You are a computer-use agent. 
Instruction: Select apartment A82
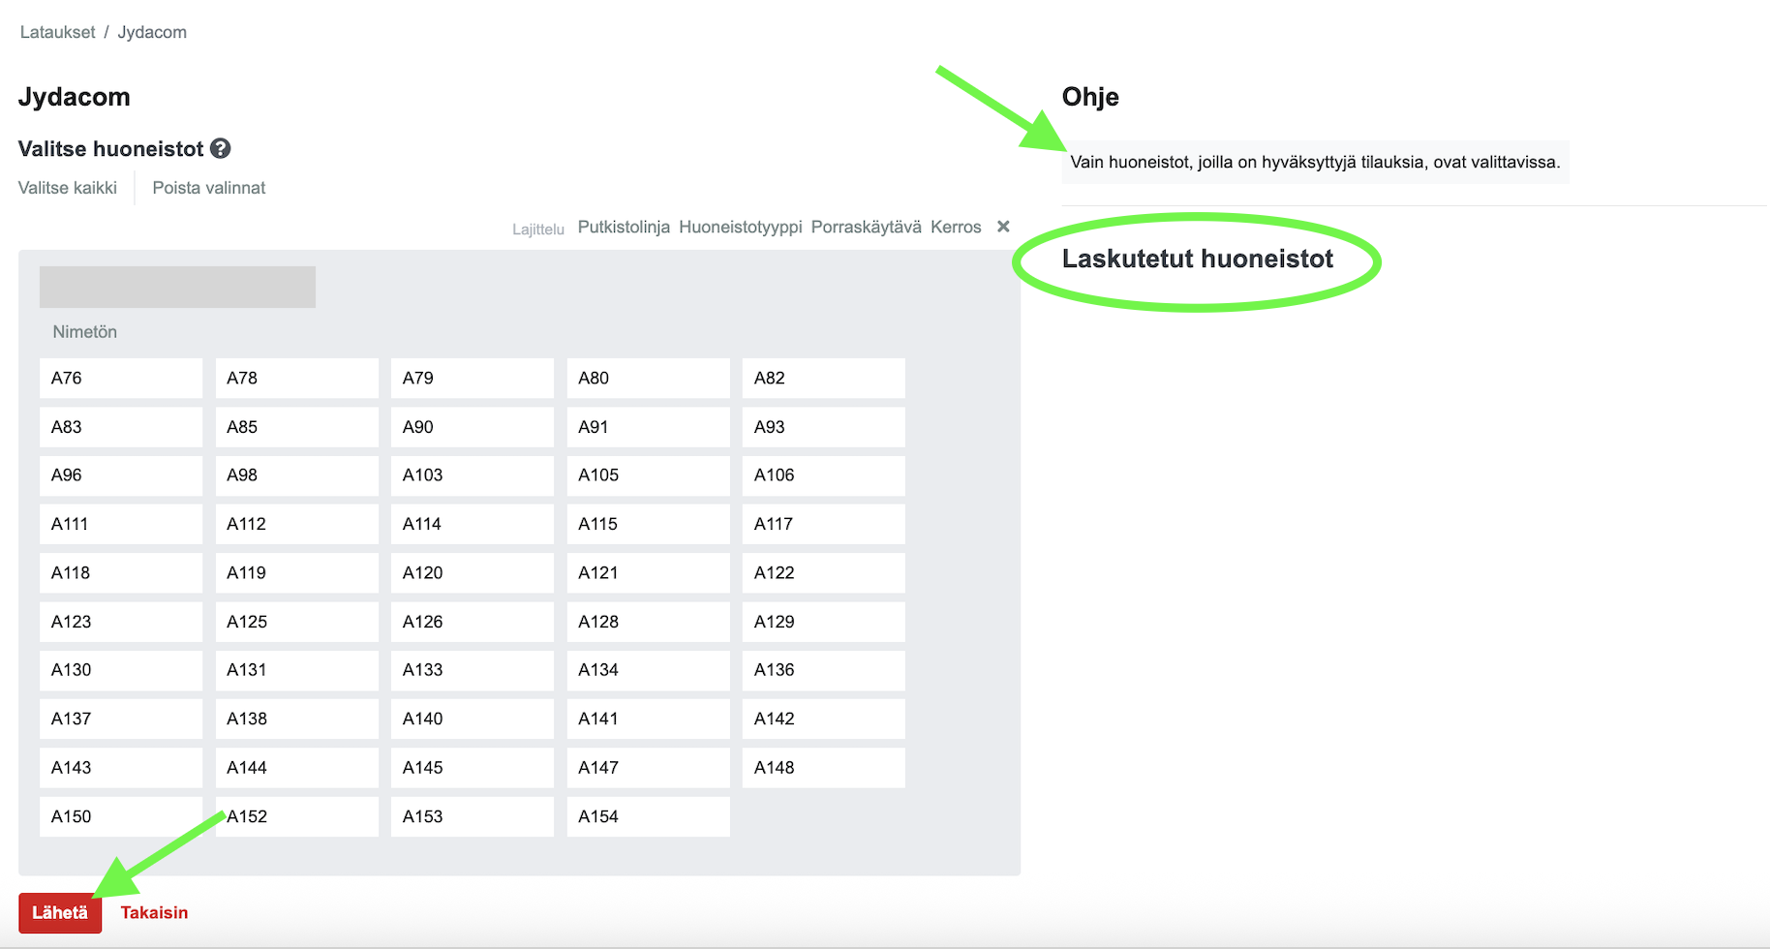pos(823,379)
